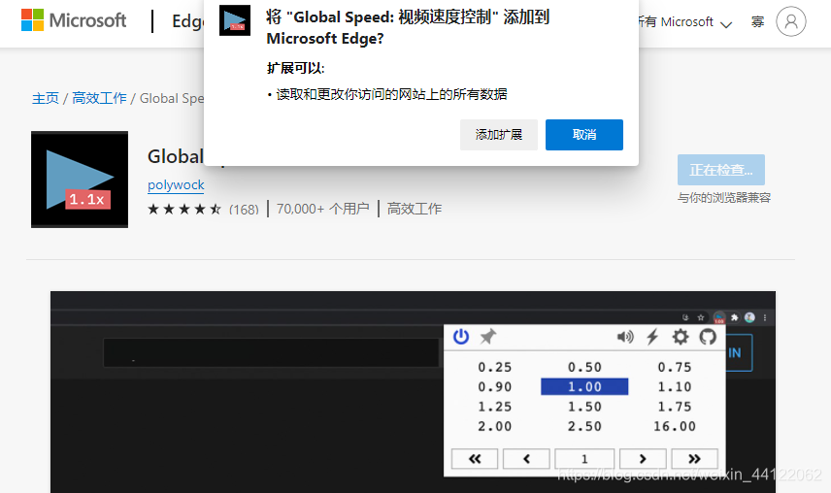Expand the 所有 Microsoft dropdown

pyautogui.click(x=684, y=22)
